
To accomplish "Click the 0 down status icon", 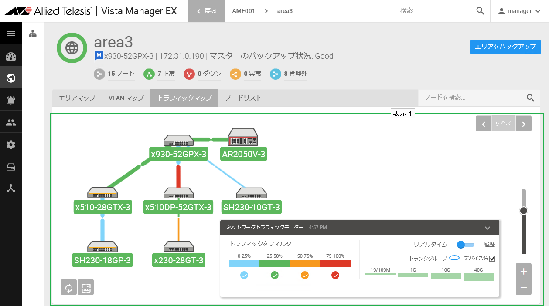I will coord(190,74).
